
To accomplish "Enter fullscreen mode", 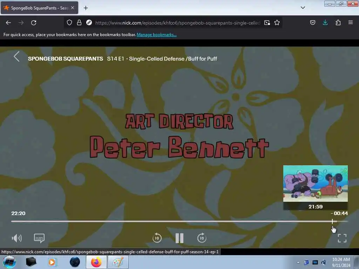I will [x=342, y=238].
